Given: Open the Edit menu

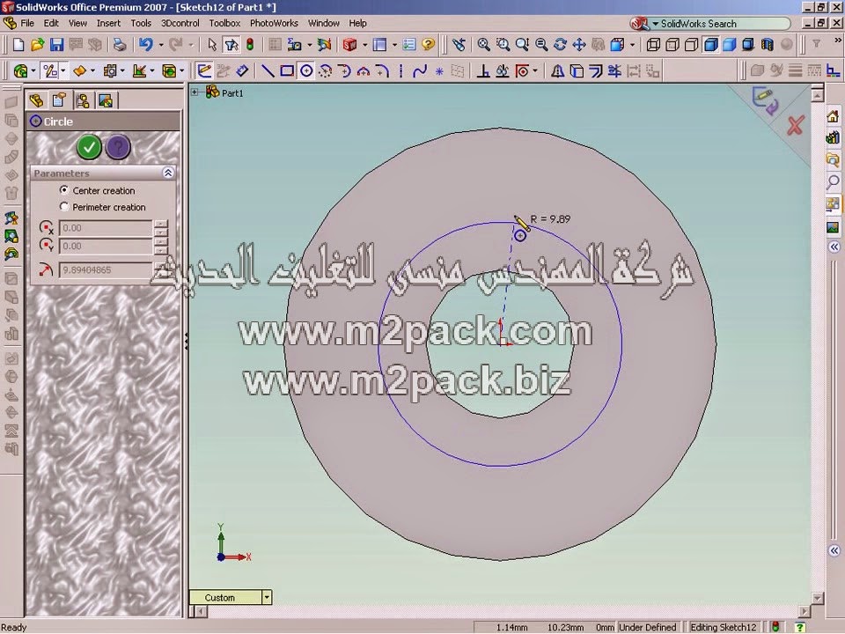Looking at the screenshot, I should (51, 23).
